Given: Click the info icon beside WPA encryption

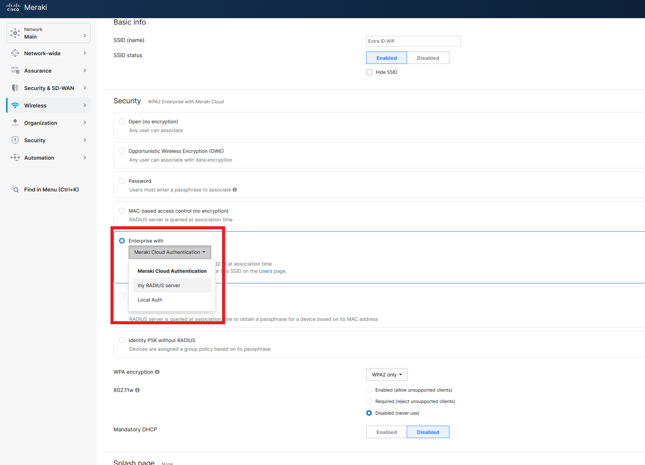Looking at the screenshot, I should tap(157, 372).
